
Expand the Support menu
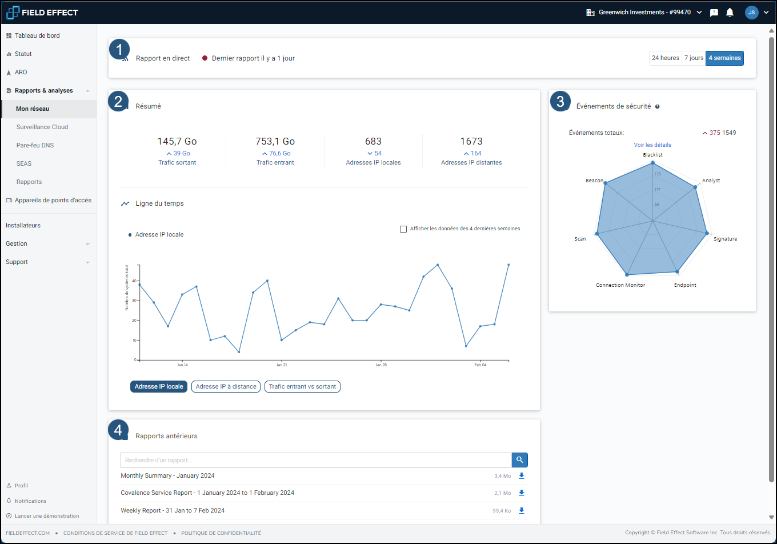[87, 262]
